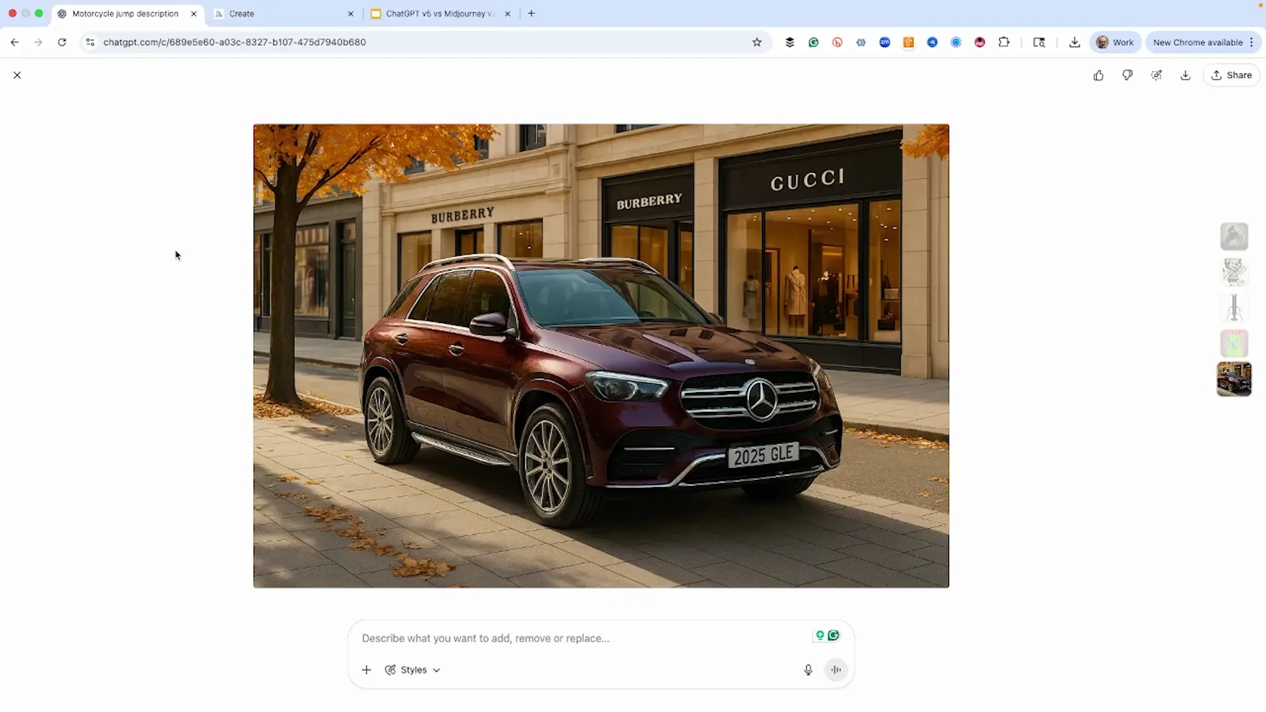Open the Work profile menu
The image size is (1266, 712).
pos(1116,42)
